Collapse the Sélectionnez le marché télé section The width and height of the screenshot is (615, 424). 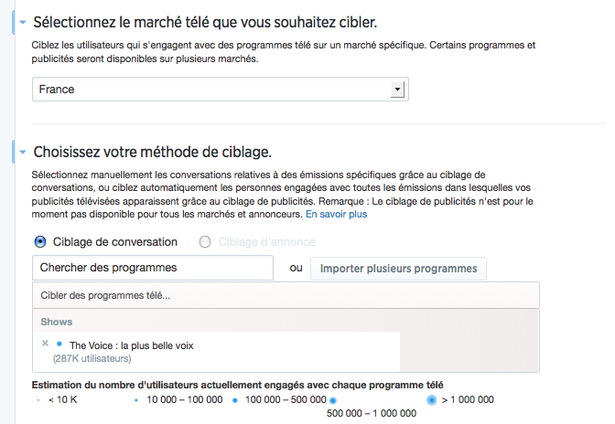pos(23,22)
